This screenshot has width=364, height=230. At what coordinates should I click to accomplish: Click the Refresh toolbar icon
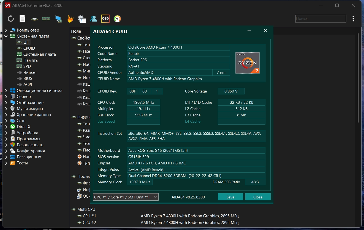11,19
